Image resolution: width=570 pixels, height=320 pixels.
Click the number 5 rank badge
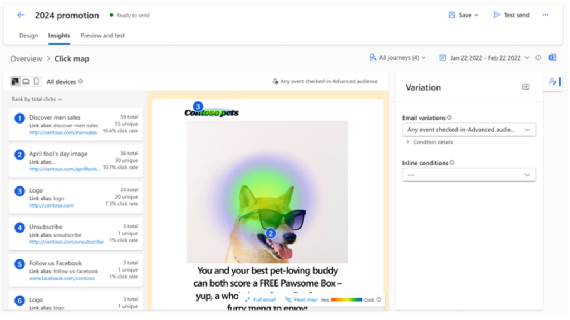coord(19,264)
